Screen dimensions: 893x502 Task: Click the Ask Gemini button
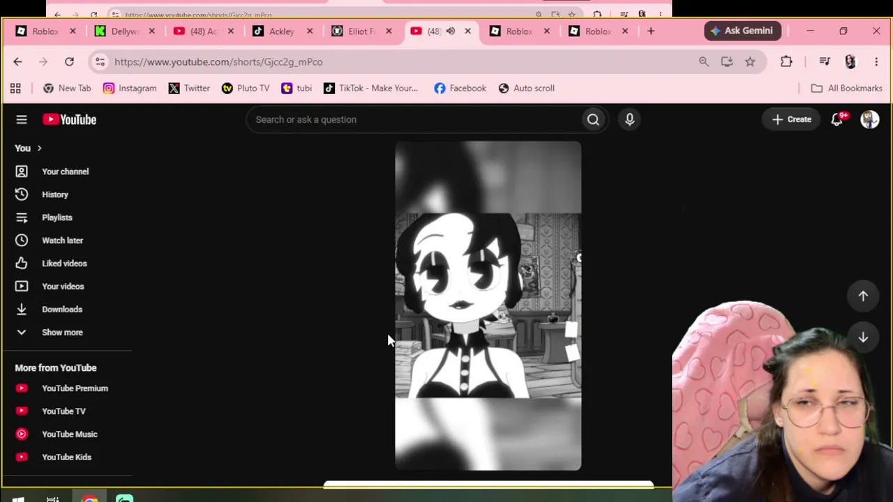tap(742, 31)
